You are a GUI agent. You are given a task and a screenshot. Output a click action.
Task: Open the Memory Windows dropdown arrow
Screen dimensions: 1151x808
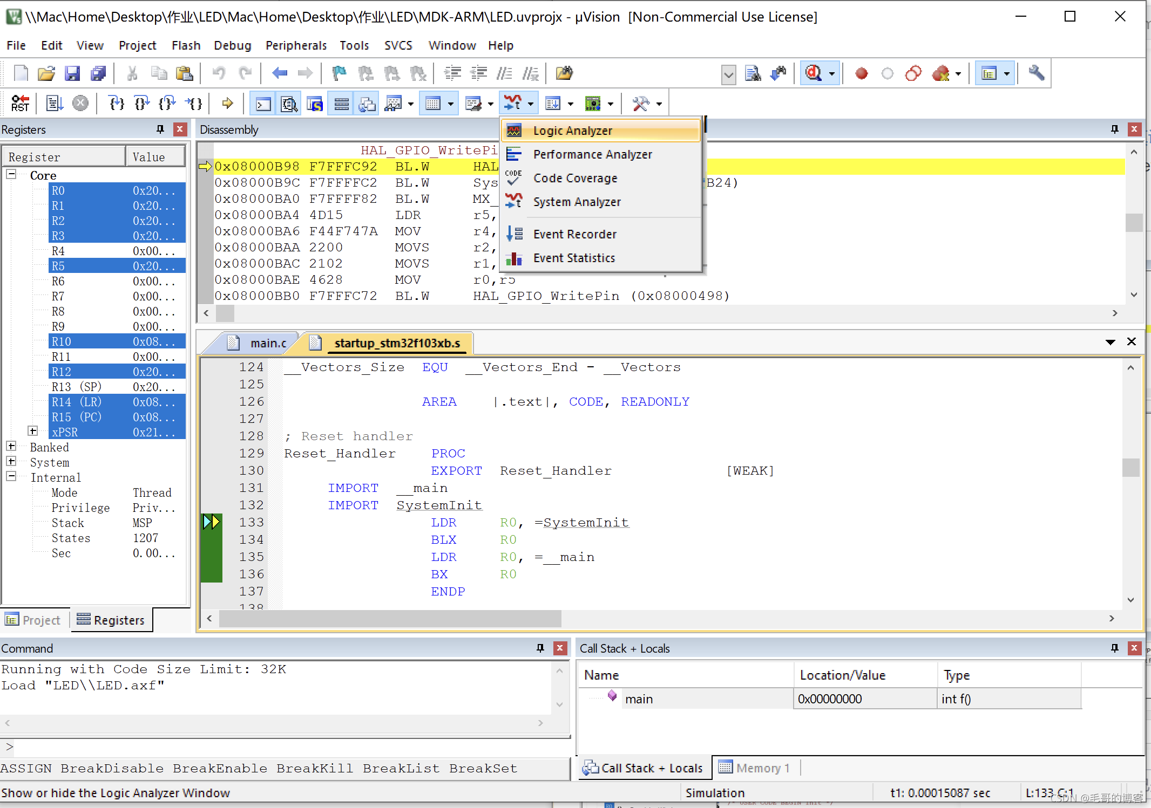[451, 104]
